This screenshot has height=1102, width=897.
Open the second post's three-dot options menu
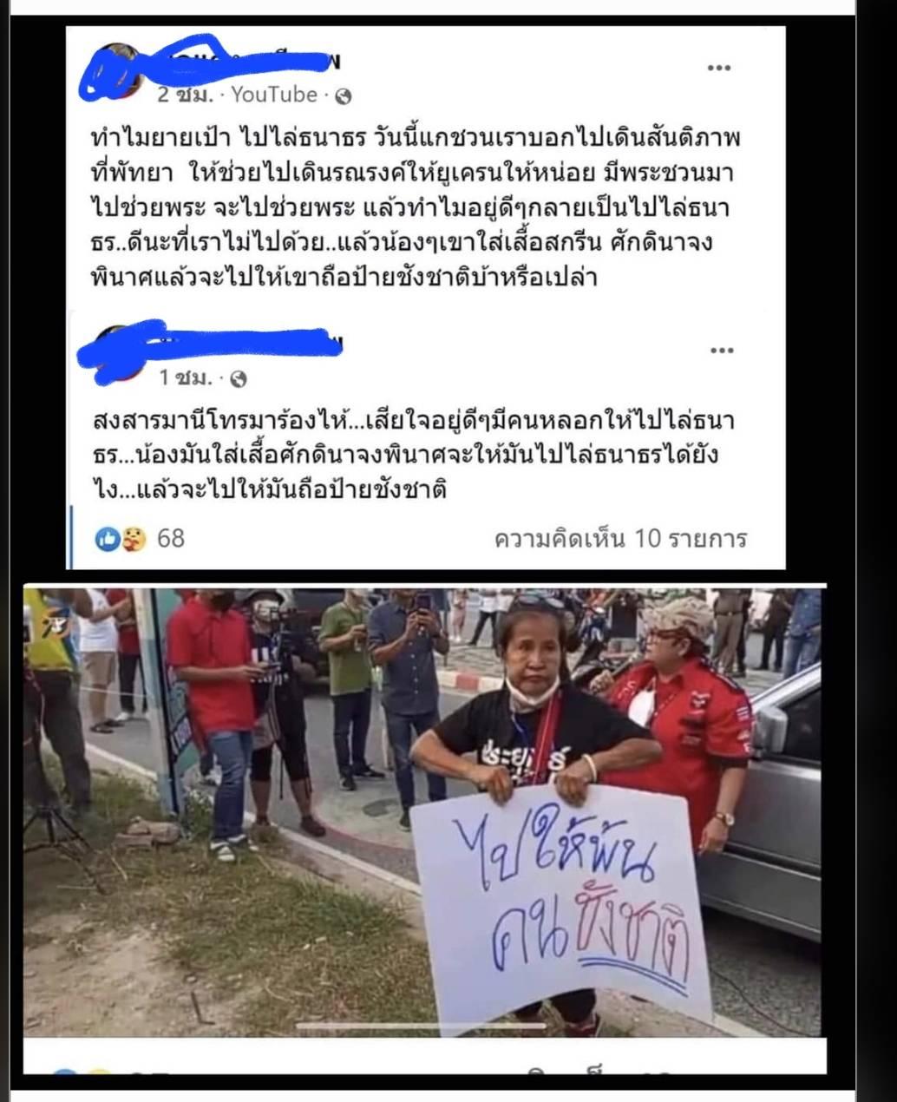pos(722,351)
